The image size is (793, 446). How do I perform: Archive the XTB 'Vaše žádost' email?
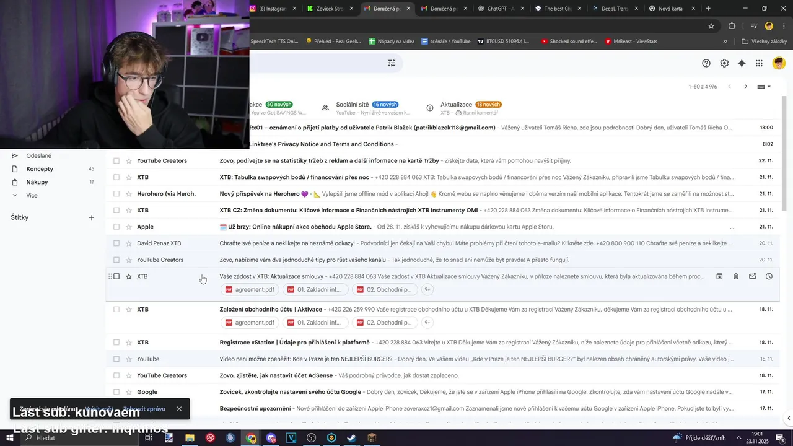(x=719, y=276)
